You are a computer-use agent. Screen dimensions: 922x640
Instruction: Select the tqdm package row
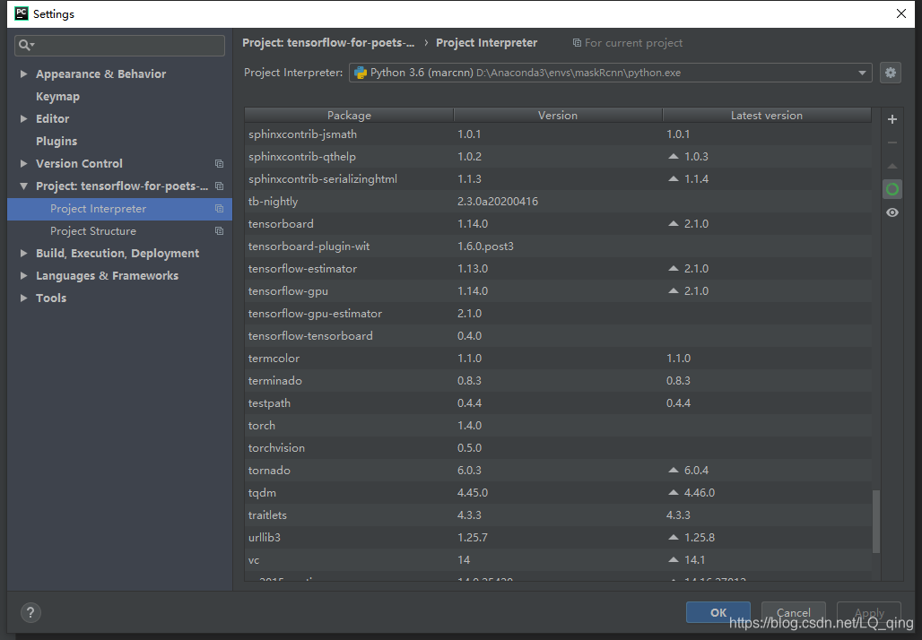pos(558,492)
